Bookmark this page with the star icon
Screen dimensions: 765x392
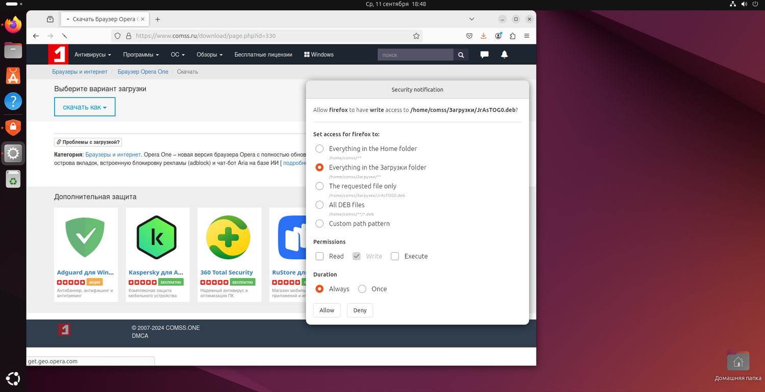click(416, 36)
